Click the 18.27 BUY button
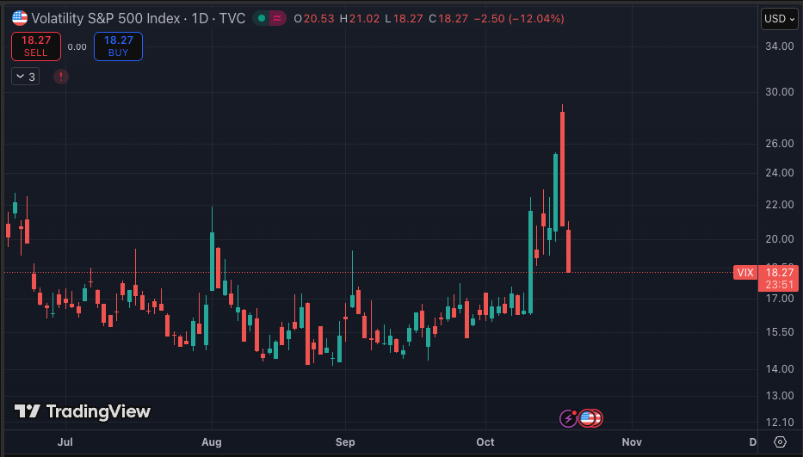803x457 pixels. point(118,46)
